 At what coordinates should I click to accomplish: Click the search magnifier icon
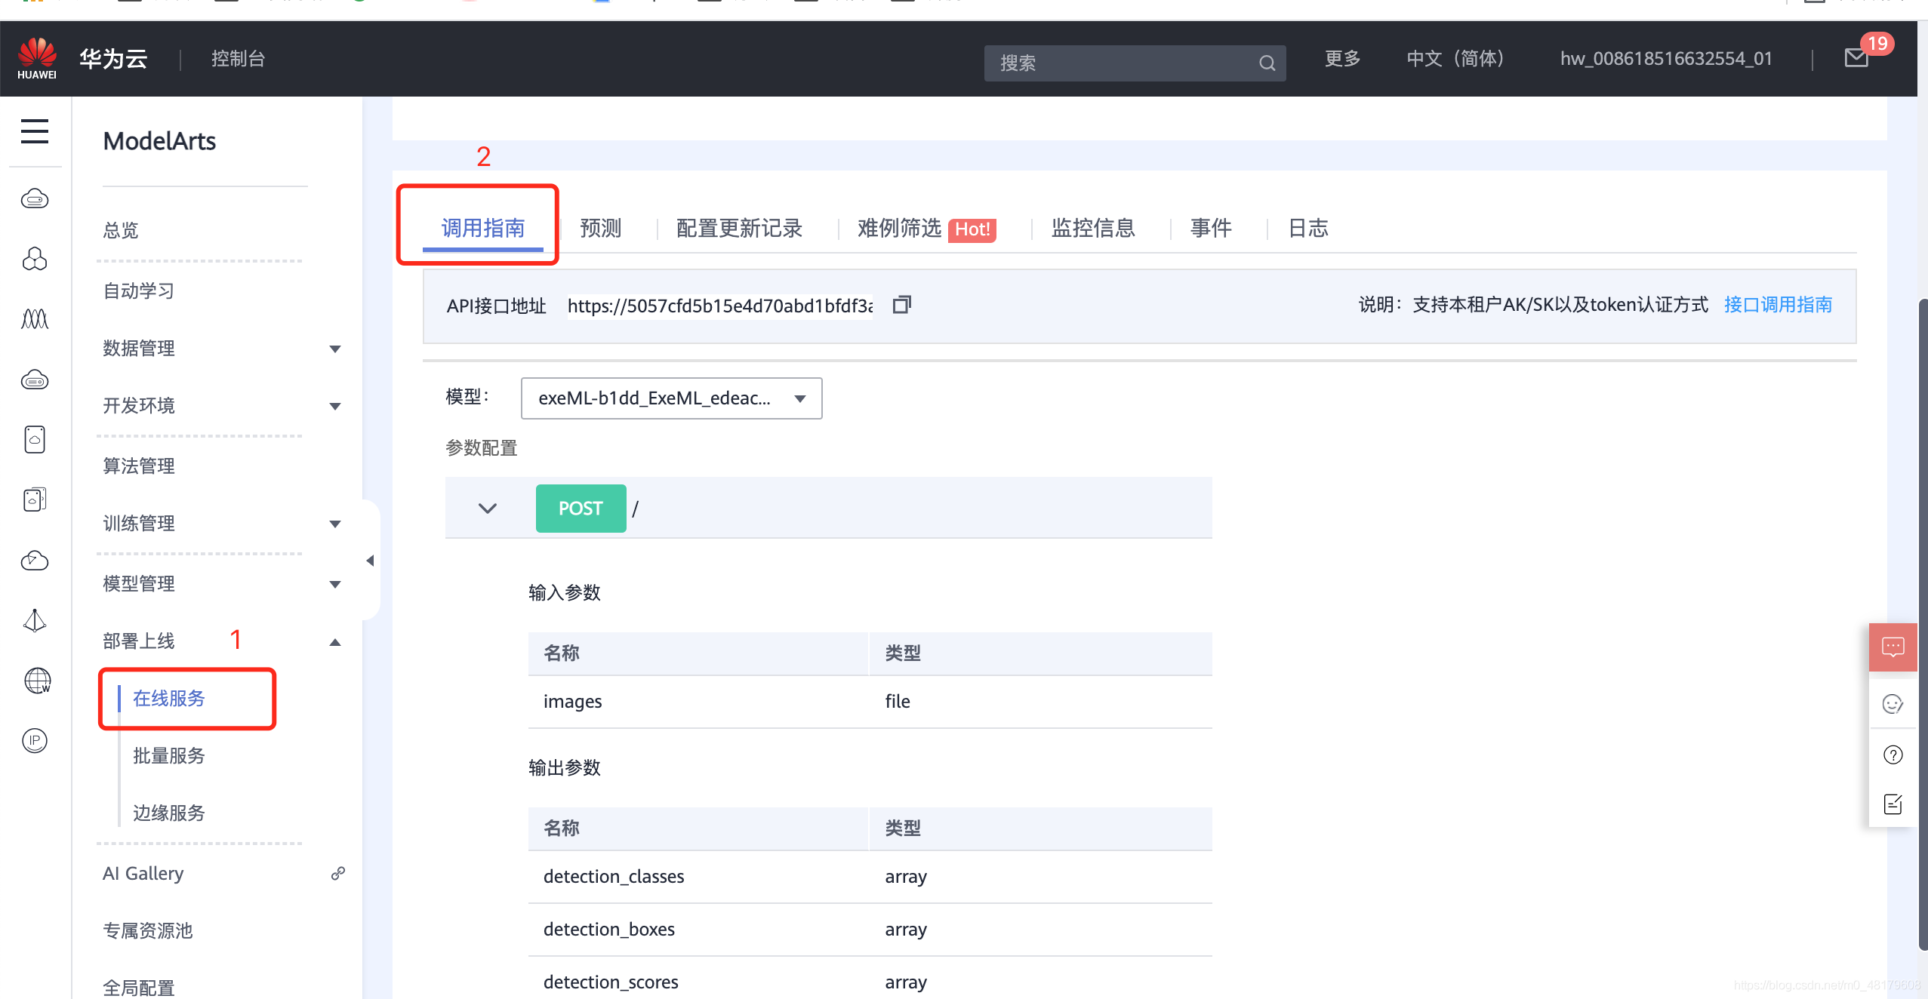click(x=1267, y=63)
